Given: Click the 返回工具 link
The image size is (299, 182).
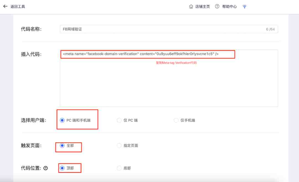Looking at the screenshot, I should 17,6.
